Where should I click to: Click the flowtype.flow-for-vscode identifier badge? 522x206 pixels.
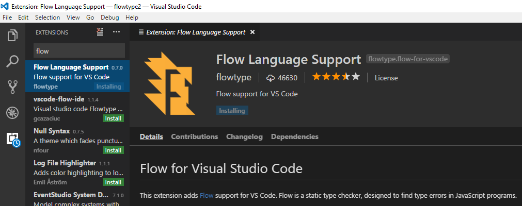click(408, 59)
